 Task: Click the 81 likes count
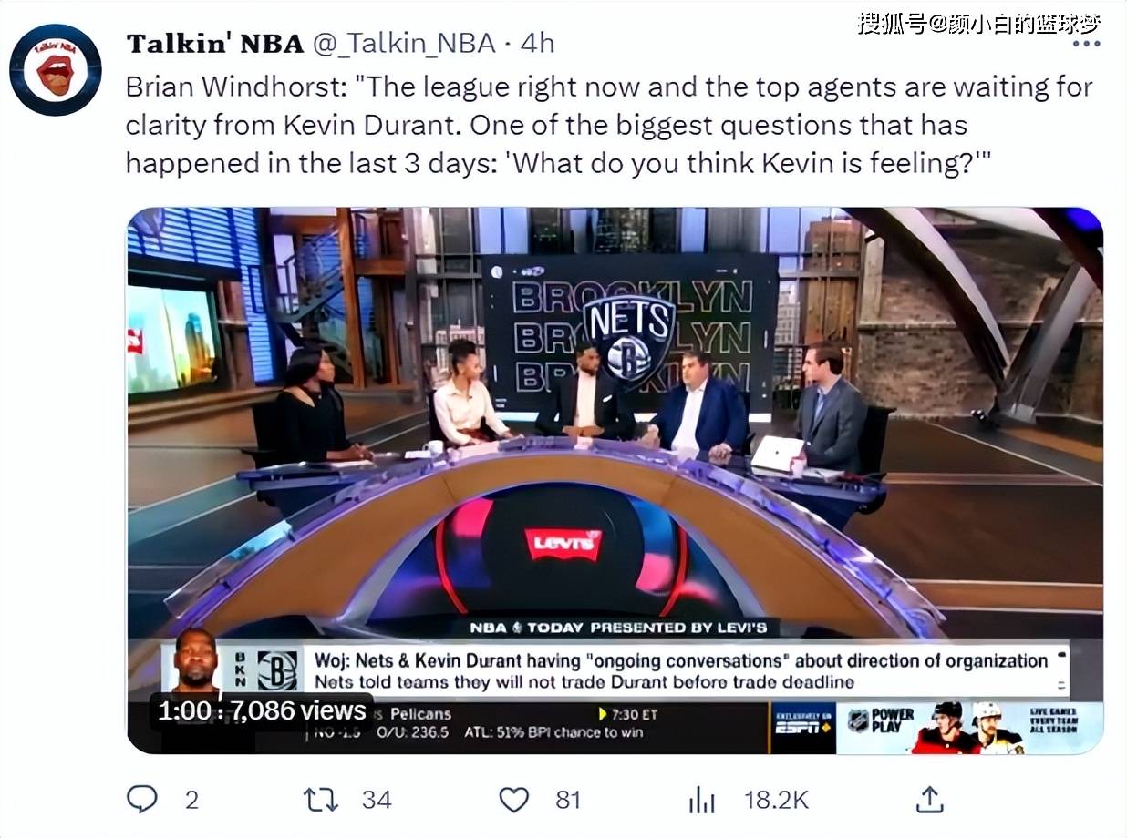pos(568,800)
